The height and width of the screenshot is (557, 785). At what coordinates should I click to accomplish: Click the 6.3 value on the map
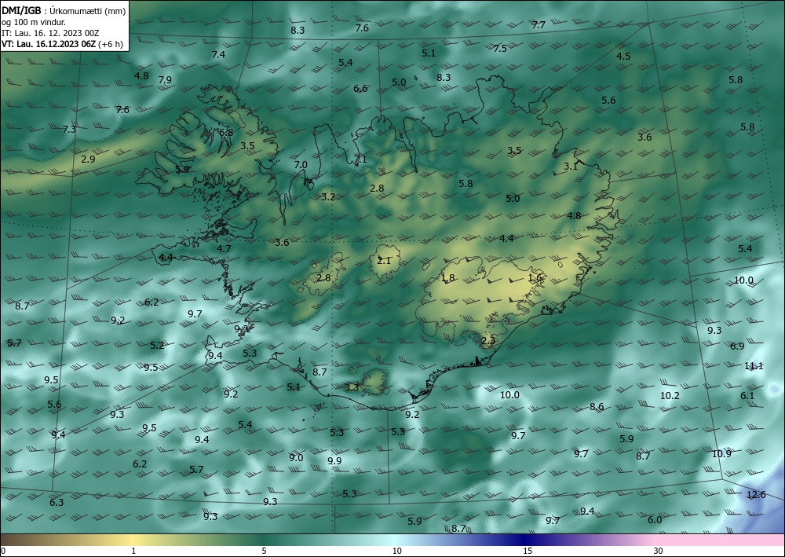point(57,503)
